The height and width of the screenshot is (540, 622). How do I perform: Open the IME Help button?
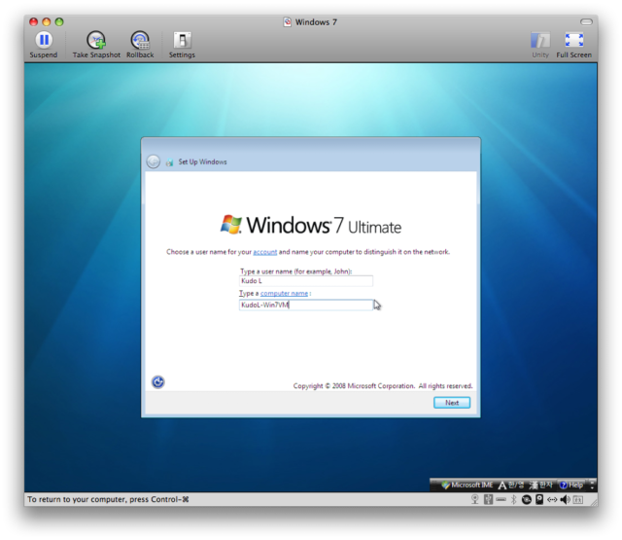coord(571,485)
